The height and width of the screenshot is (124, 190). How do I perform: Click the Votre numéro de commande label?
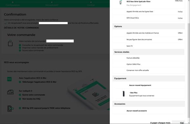point(32,41)
